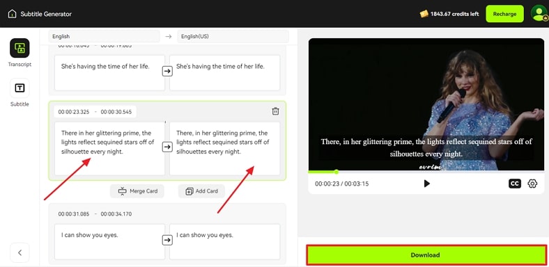Click the green Download button
549x267 pixels.
(x=426, y=254)
